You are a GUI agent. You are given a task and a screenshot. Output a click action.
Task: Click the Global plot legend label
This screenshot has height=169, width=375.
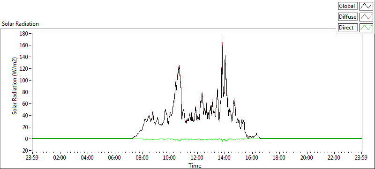[x=348, y=6]
